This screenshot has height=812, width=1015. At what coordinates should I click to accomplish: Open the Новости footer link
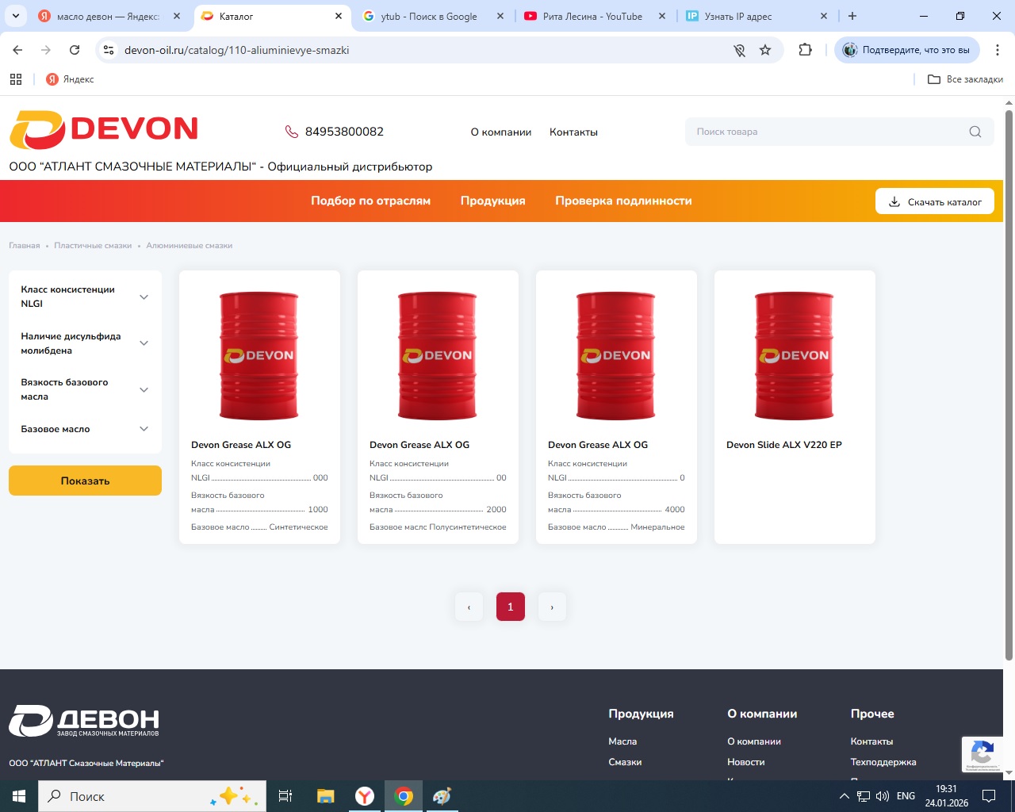click(x=746, y=762)
